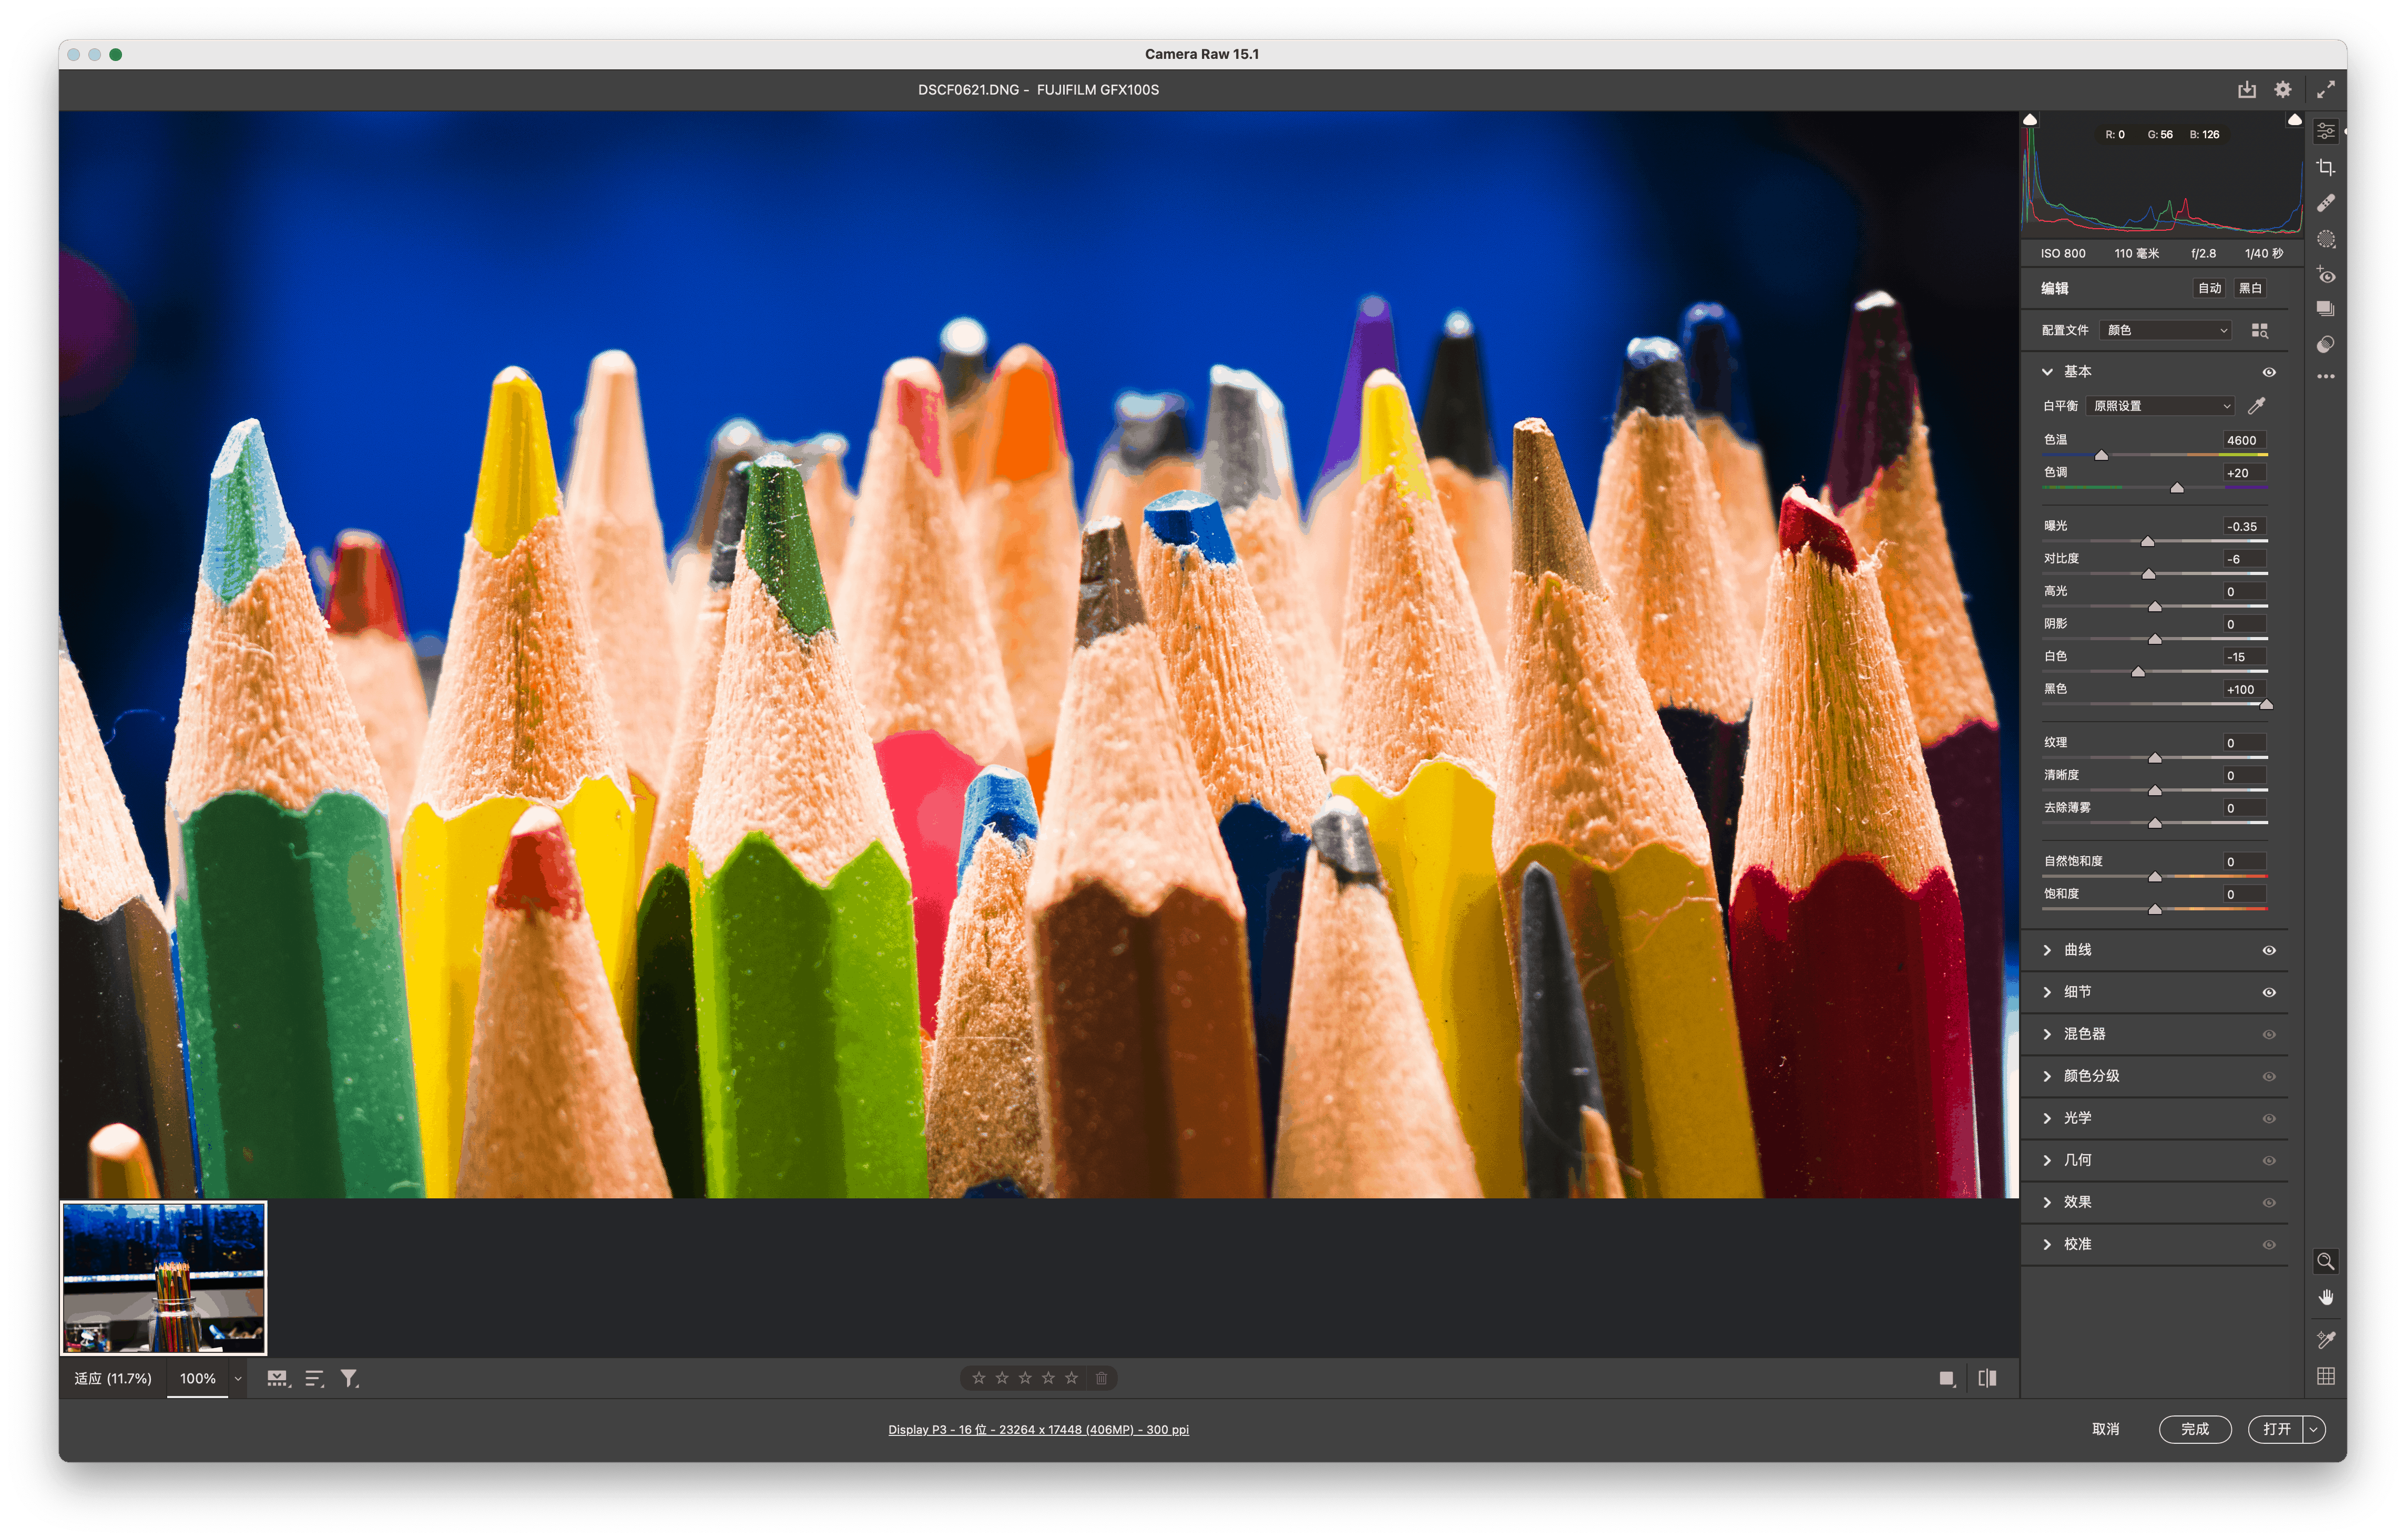Image resolution: width=2406 pixels, height=1540 pixels.
Task: Open the Masking tool
Action: pos(2326,239)
